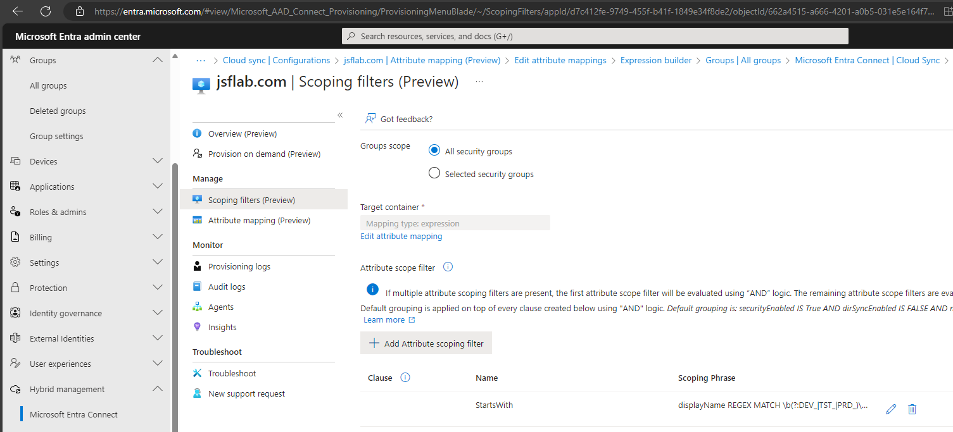
Task: Expand the Protection section
Action: tap(158, 288)
